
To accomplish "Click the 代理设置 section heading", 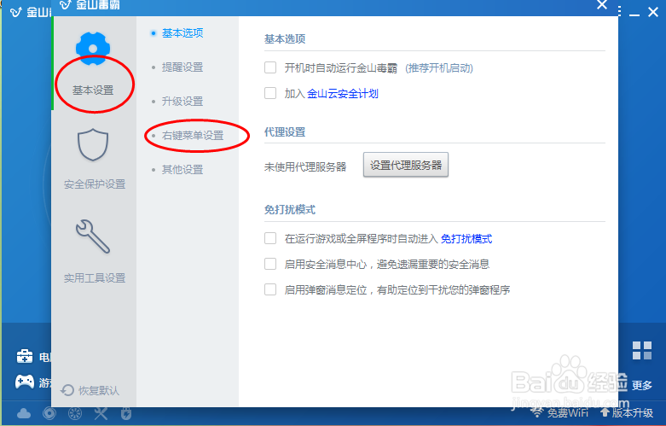I will click(x=285, y=131).
